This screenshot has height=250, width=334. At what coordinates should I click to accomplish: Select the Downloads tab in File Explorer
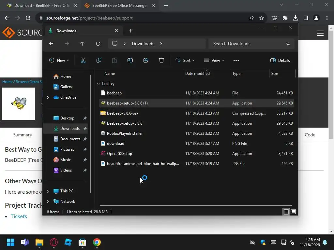pyautogui.click(x=83, y=31)
